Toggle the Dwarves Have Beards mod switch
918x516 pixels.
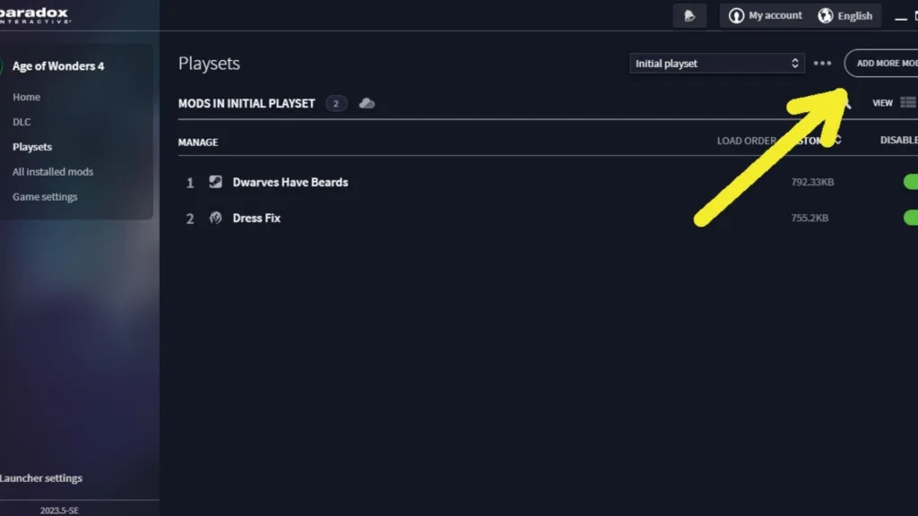click(x=911, y=182)
